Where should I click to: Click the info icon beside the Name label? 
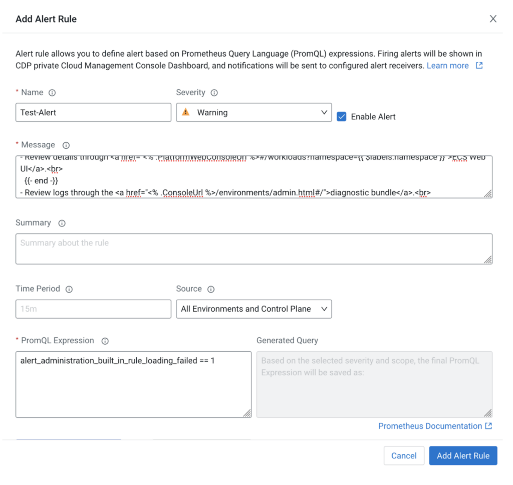point(53,92)
